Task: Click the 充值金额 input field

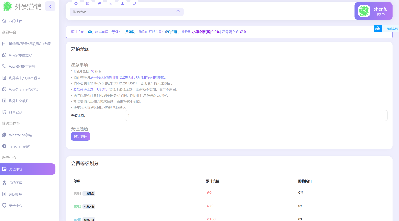Action: pyautogui.click(x=256, y=115)
